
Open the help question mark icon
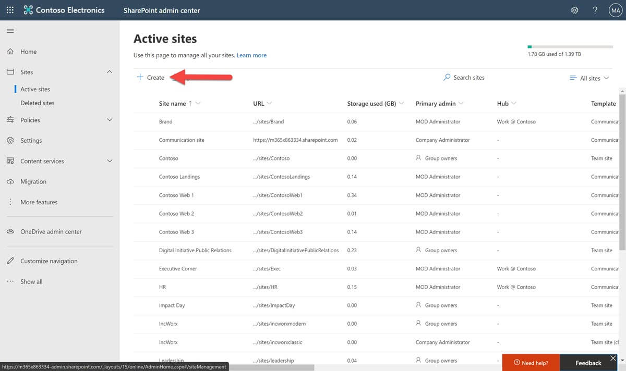[x=595, y=10]
